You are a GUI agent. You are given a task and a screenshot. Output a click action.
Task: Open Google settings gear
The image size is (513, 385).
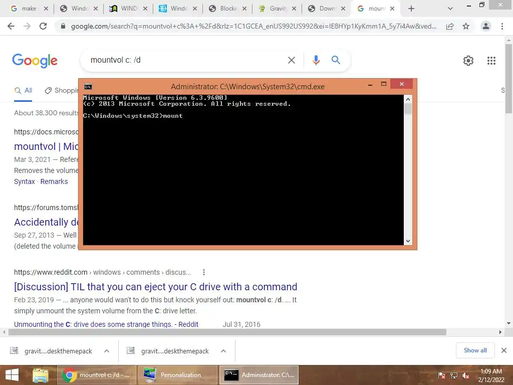click(x=468, y=61)
